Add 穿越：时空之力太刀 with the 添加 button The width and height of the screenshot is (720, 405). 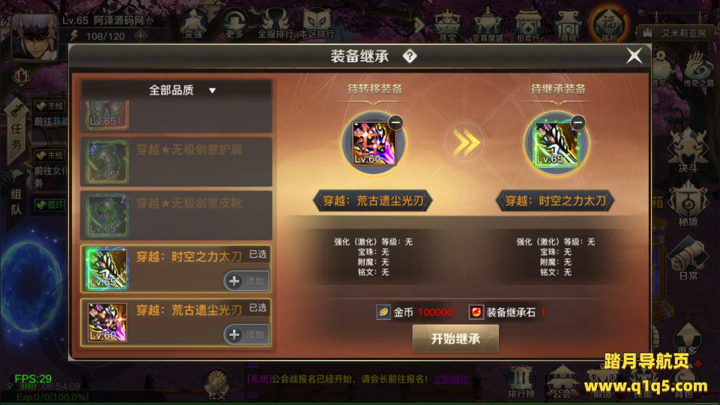[x=247, y=281]
